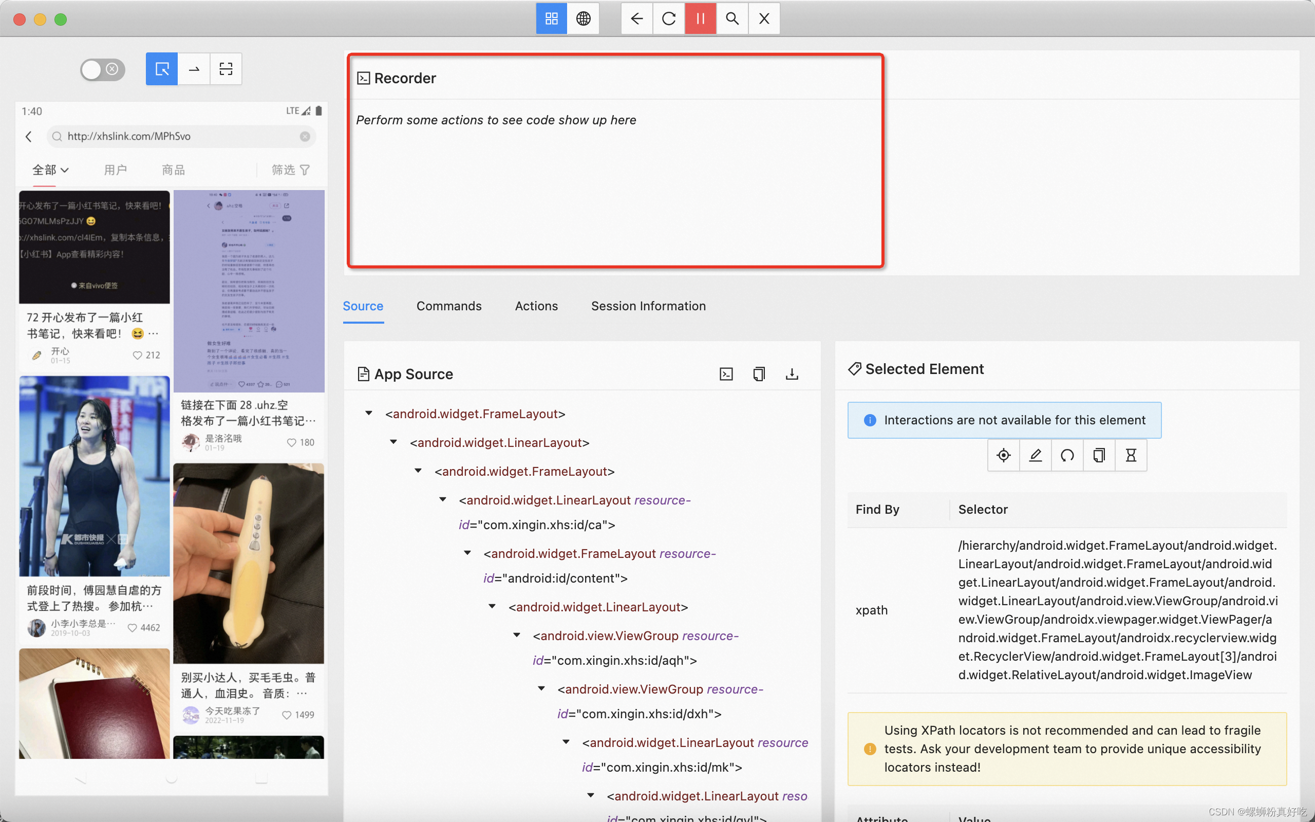
Task: Switch to web/hybrid app mode globe icon
Action: point(583,19)
